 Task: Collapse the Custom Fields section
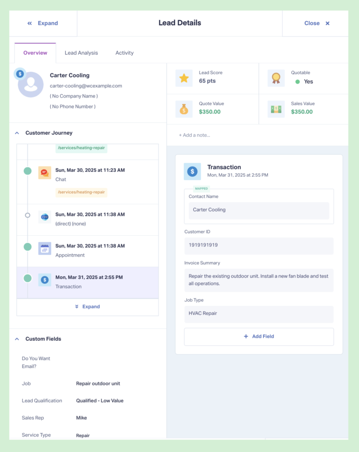tap(17, 339)
